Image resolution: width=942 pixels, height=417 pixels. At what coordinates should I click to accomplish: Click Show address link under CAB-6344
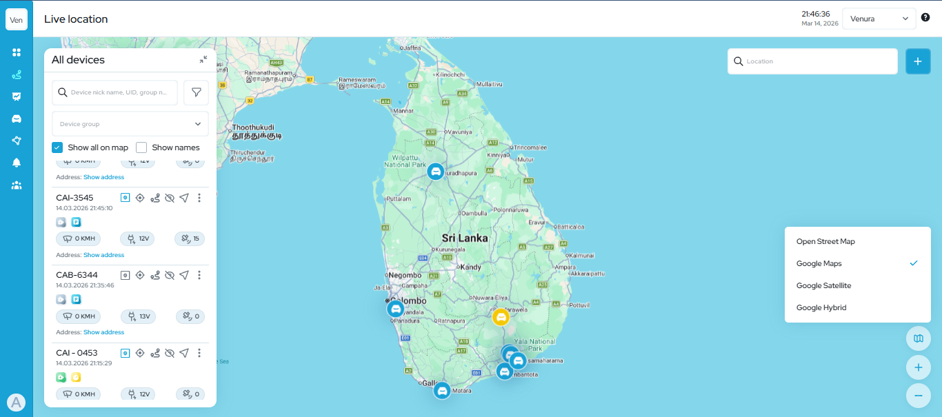click(103, 332)
